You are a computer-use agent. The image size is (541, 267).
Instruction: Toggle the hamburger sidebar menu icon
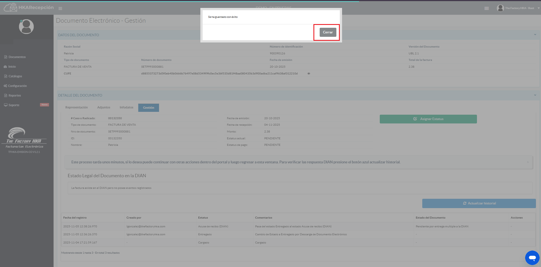point(60,8)
